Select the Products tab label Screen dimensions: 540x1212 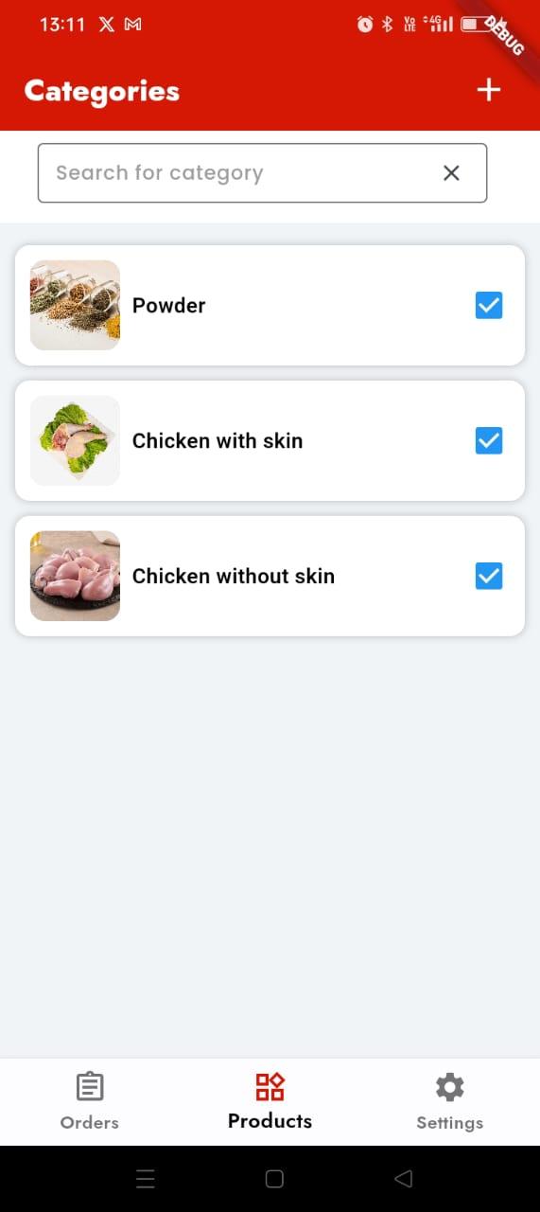click(270, 1121)
